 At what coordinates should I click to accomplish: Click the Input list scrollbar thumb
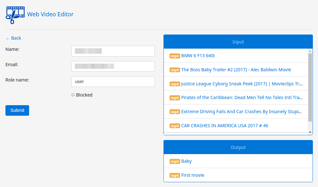pyautogui.click(x=310, y=87)
